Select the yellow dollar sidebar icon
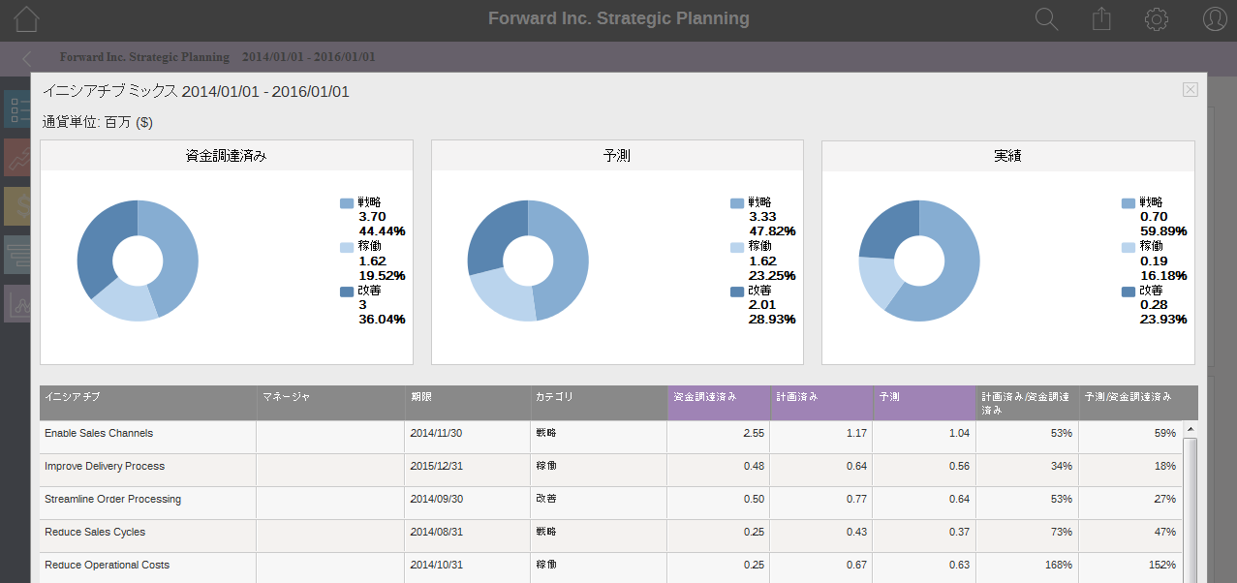1237x583 pixels. pyautogui.click(x=16, y=205)
